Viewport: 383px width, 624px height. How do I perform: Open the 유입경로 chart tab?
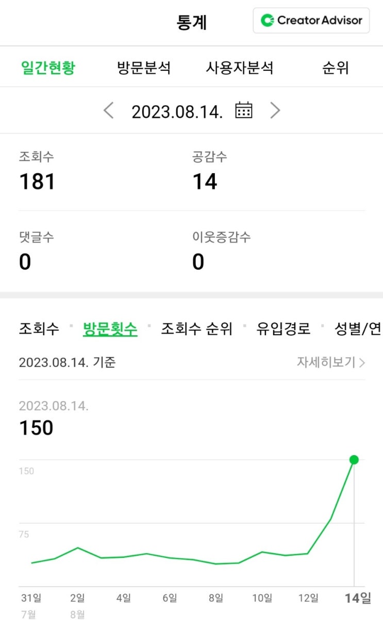tap(284, 329)
